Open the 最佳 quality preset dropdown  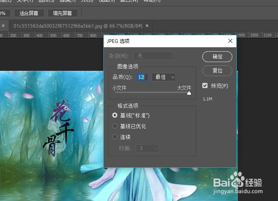[x=164, y=77]
